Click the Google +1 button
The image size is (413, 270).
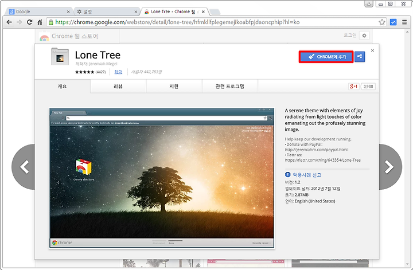pos(354,87)
